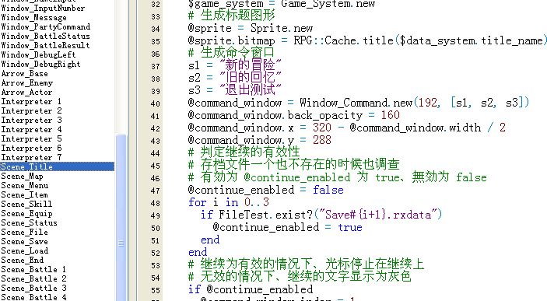
Task: Select Window_Message in script list
Action: [x=33, y=17]
